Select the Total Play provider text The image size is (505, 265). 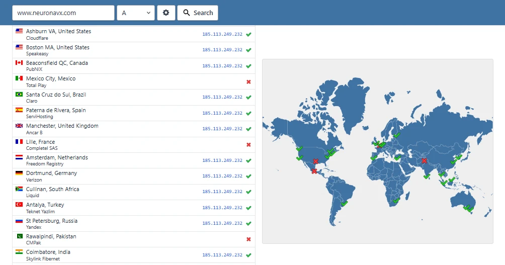(36, 85)
